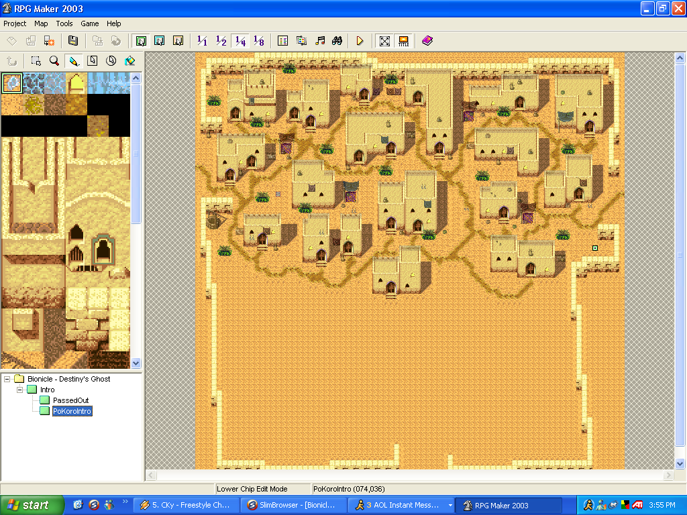The height and width of the screenshot is (515, 687).
Task: Click the tile palette scroll down arrow
Action: (x=136, y=363)
